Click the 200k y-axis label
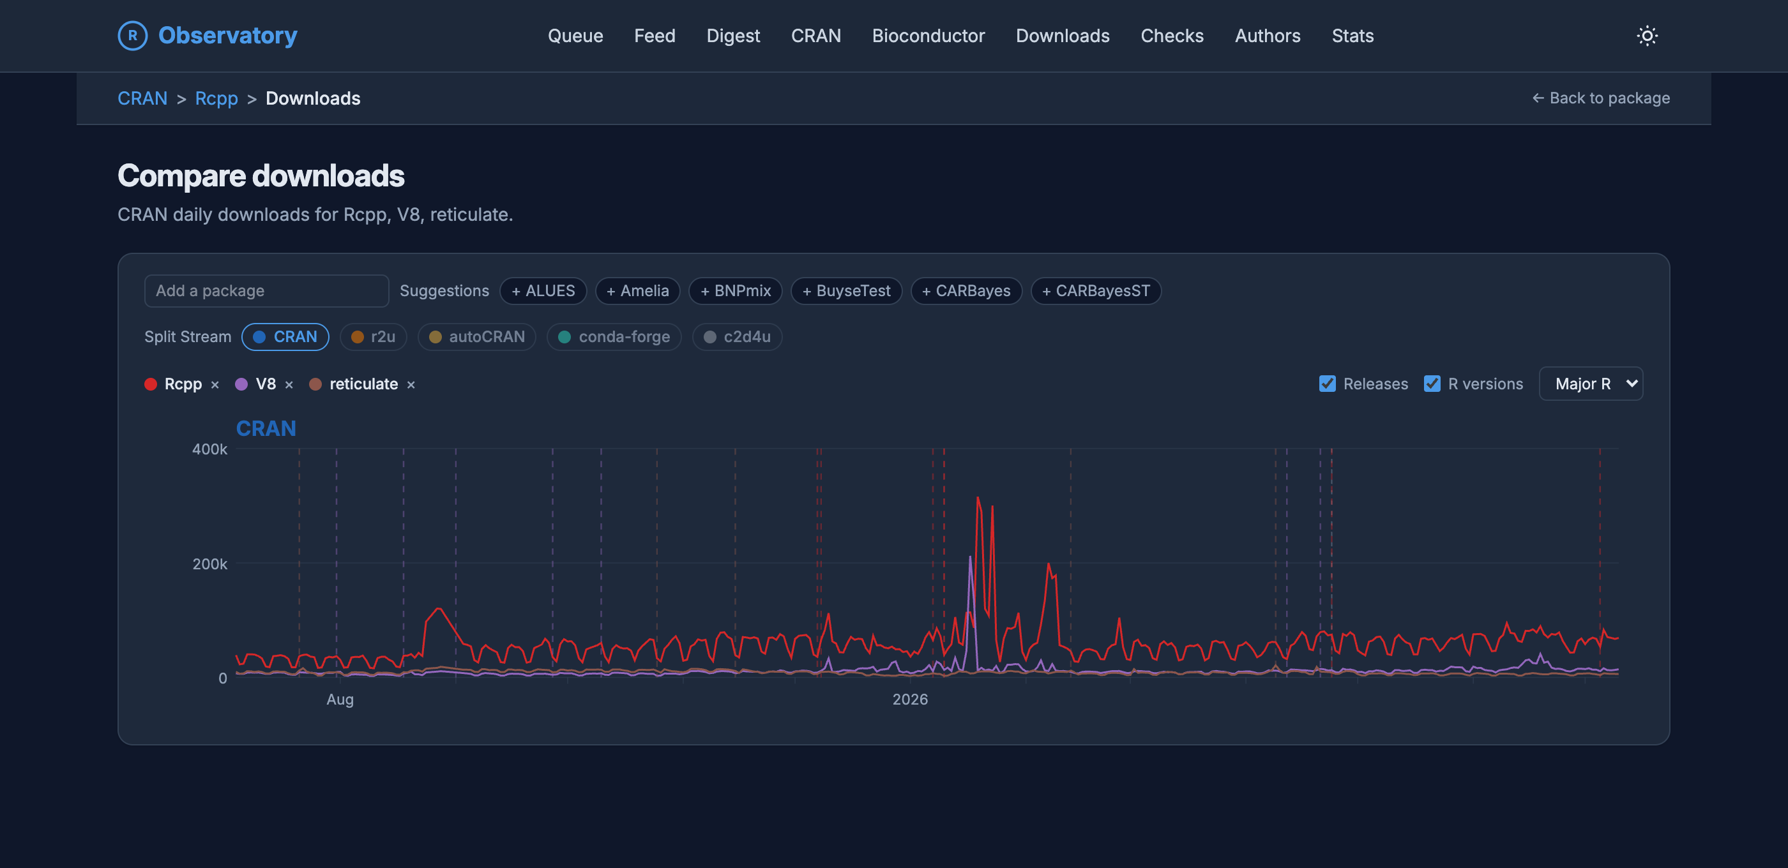This screenshot has height=868, width=1788. click(x=209, y=564)
